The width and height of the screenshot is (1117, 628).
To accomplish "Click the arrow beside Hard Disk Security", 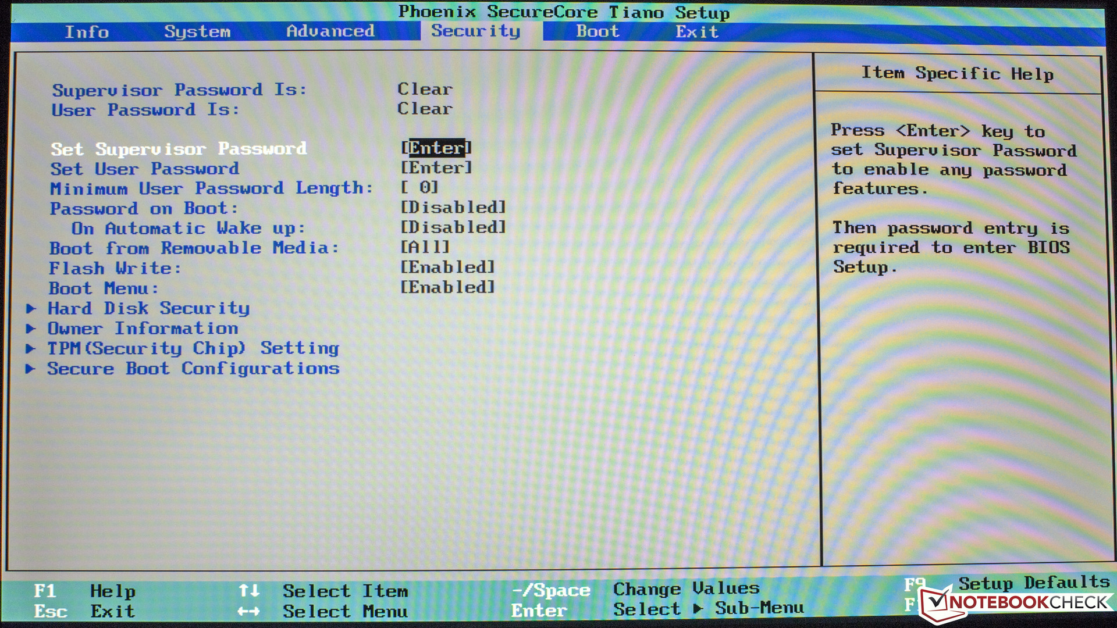I will point(31,308).
